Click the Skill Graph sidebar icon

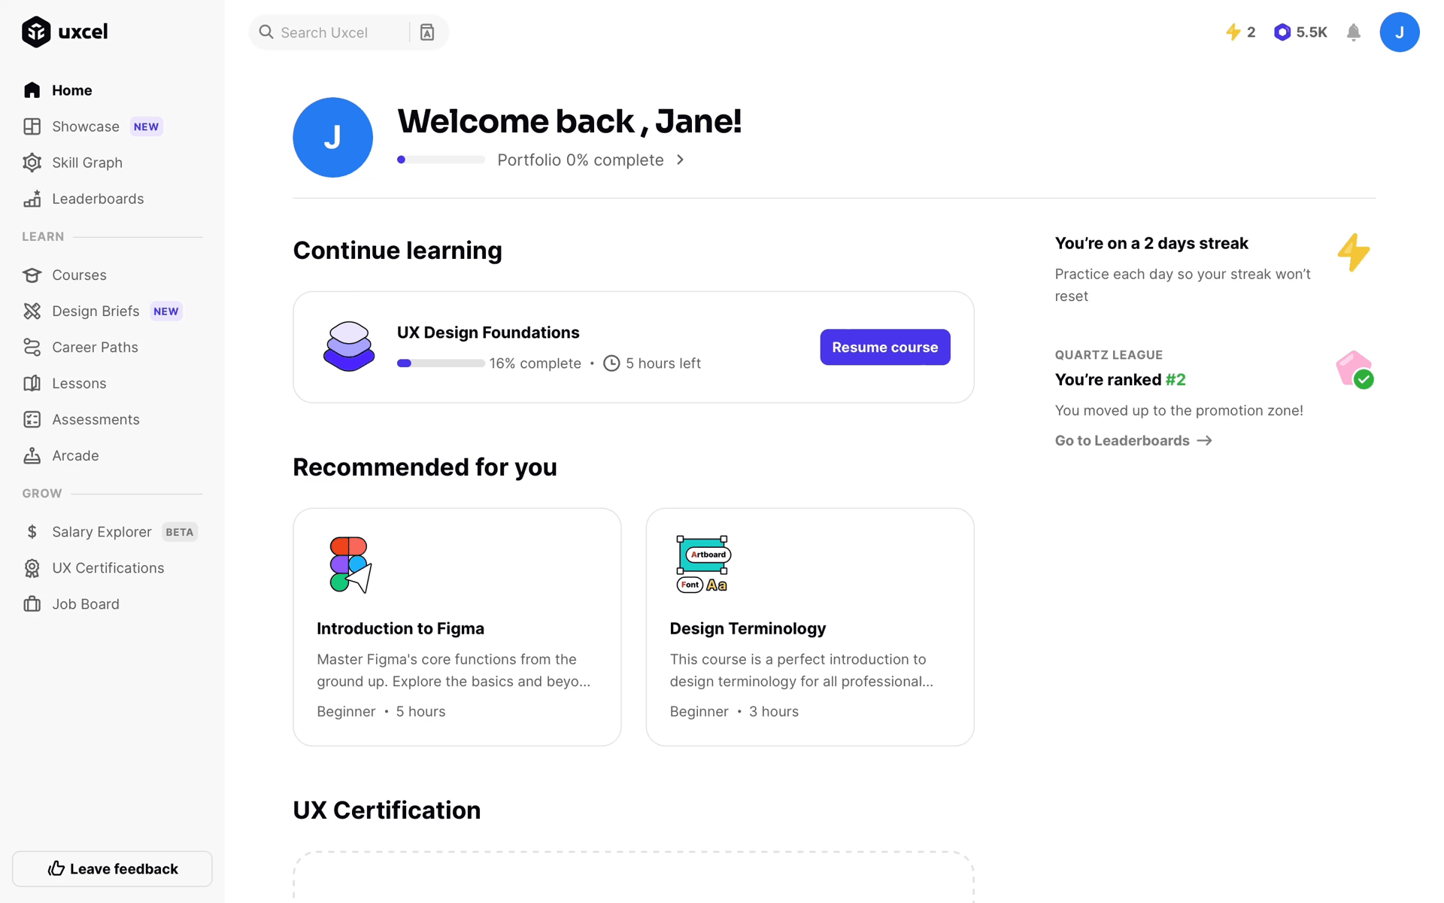pyautogui.click(x=32, y=163)
